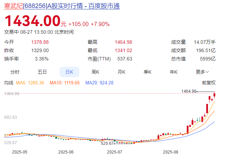Screen dimensions: 225x157
Task: Click the 2025-08 date axis label
Action: coord(170,152)
